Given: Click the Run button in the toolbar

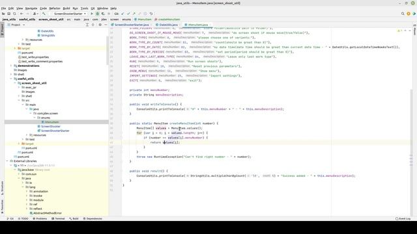Looking at the screenshot, I should pos(92,14).
